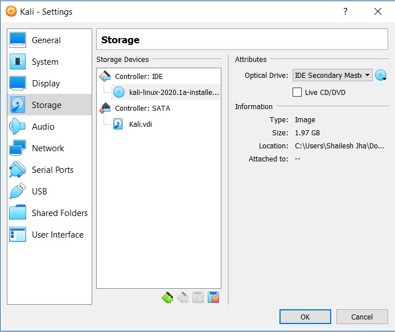Enable the Live CD/DVD checkbox
This screenshot has width=395, height=332.
[x=297, y=92]
